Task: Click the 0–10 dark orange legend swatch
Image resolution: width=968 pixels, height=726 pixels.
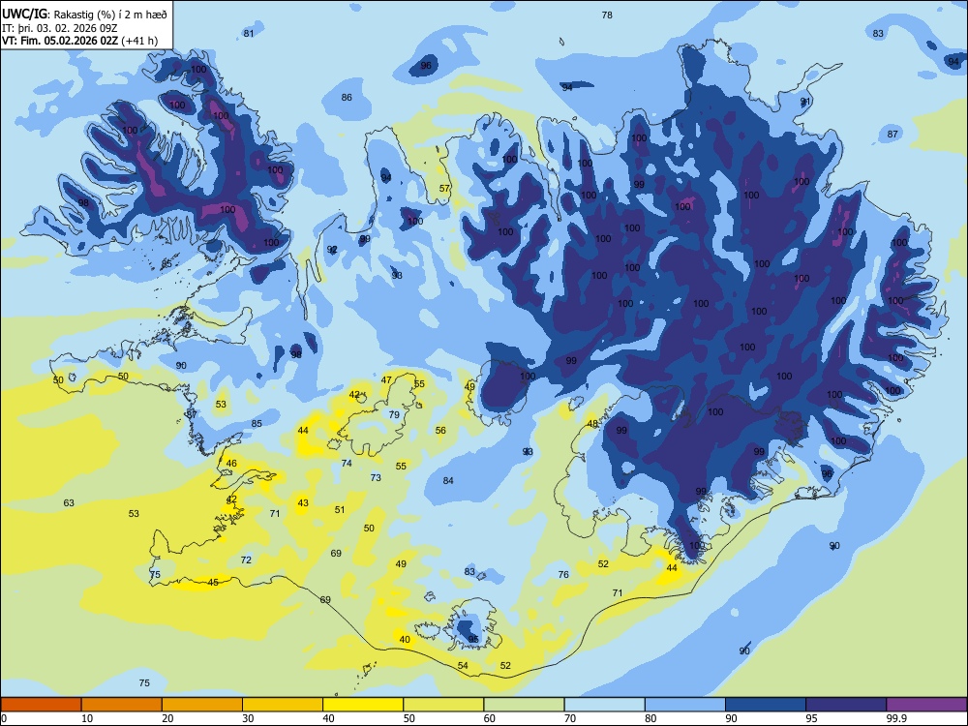Action: pyautogui.click(x=41, y=705)
